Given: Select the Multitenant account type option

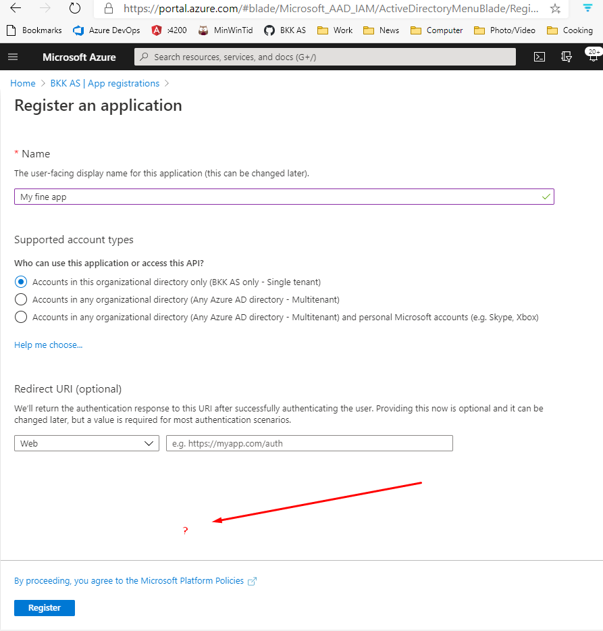Looking at the screenshot, I should click(20, 299).
